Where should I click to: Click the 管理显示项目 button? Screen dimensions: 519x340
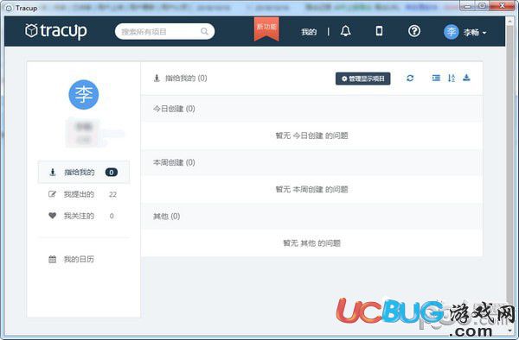(362, 79)
